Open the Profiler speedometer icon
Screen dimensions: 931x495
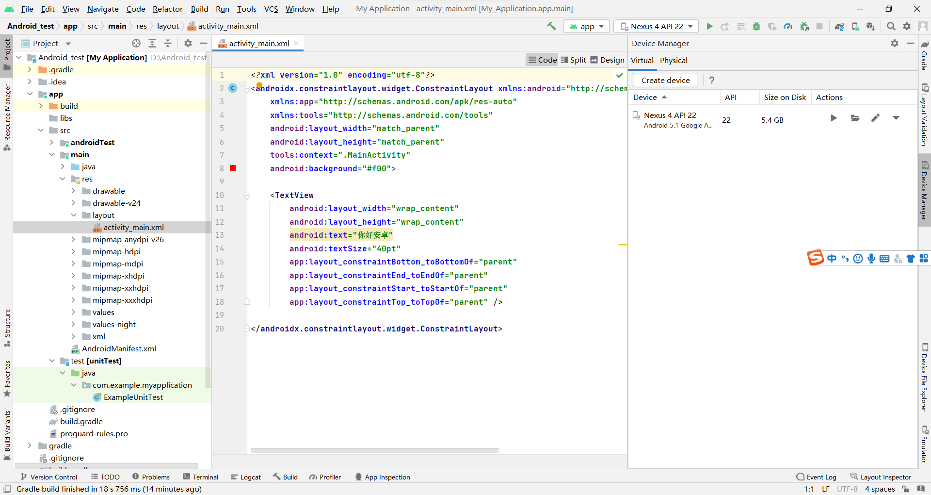(788, 26)
